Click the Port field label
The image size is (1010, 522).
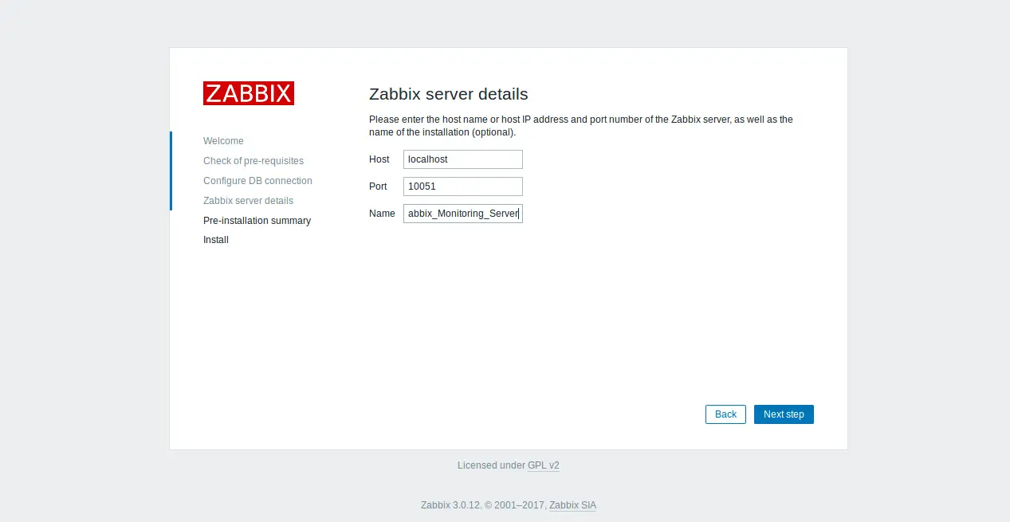pos(378,186)
